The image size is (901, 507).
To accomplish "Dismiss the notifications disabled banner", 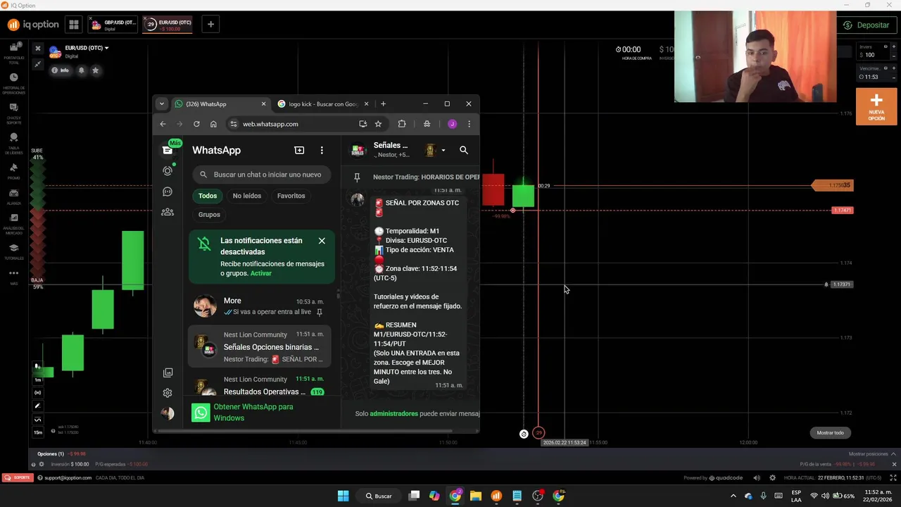I will (x=322, y=241).
